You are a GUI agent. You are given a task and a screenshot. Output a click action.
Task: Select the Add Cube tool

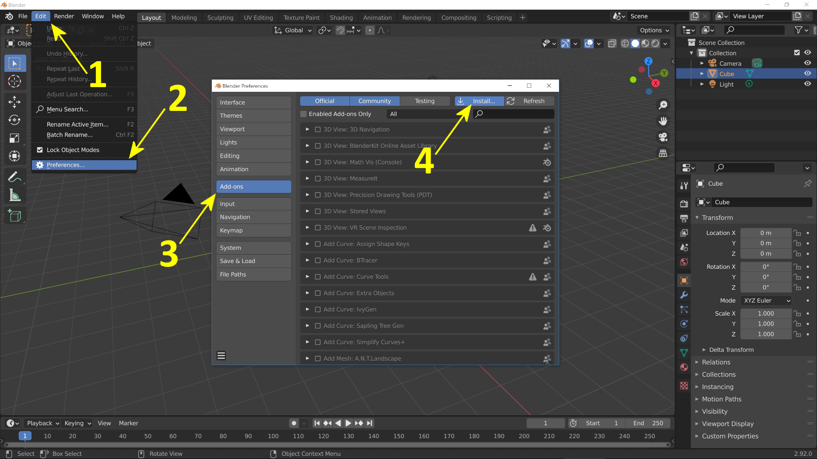tap(14, 216)
